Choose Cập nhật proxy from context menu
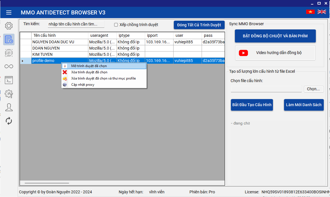Image resolution: width=330 pixels, height=197 pixels. click(x=104, y=85)
